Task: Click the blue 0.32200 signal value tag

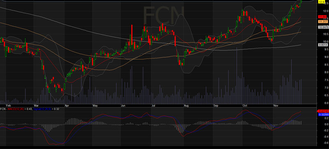Action: [323, 115]
